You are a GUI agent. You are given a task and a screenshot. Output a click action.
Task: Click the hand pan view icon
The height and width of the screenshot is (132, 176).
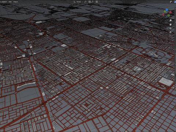coord(170,24)
